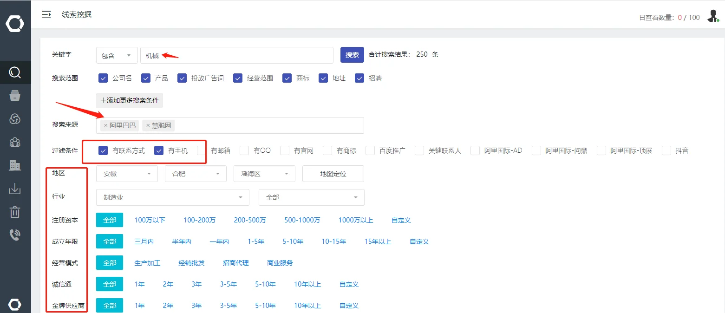Screen dimensions: 725x313
Task: Click the keyword input containing 机械
Action: click(x=237, y=55)
